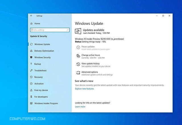The width and height of the screenshot is (182, 125).
Task: Open the Home settings page
Action: [37, 23]
